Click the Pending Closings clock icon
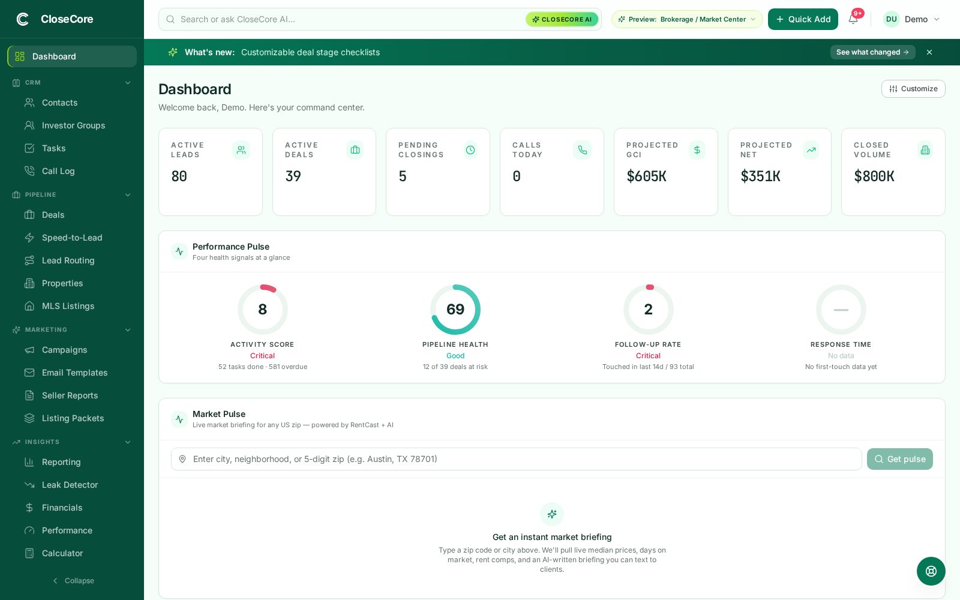The height and width of the screenshot is (600, 960). (470, 150)
